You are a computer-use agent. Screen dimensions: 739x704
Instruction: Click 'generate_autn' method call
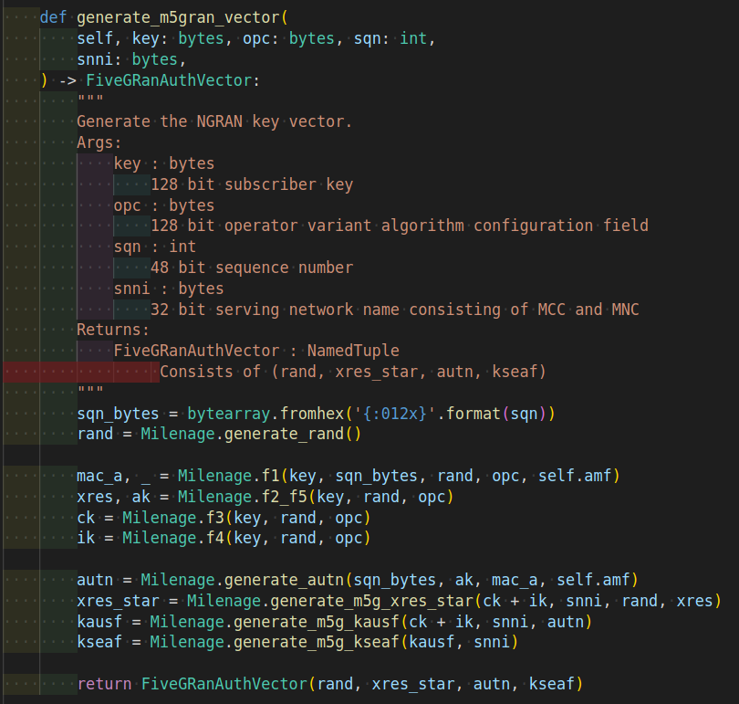(284, 580)
